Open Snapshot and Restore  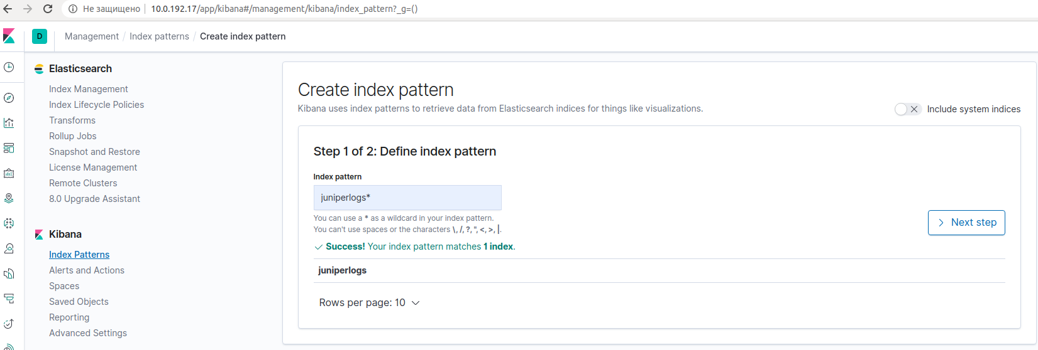coord(94,152)
